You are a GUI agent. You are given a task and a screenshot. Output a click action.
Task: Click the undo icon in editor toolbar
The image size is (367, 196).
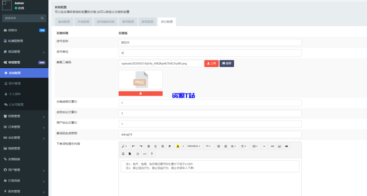coord(133,146)
